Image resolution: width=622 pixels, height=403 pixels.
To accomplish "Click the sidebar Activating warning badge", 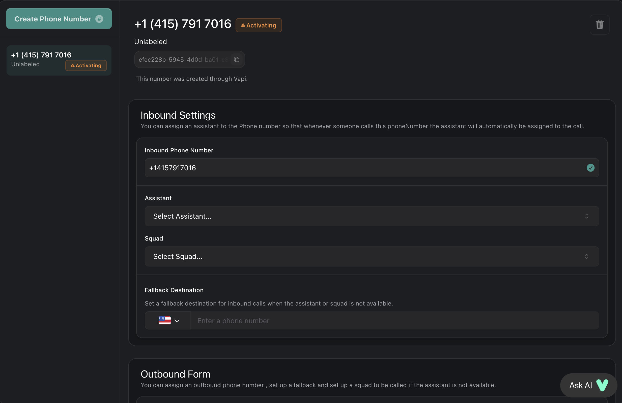I will (x=86, y=65).
